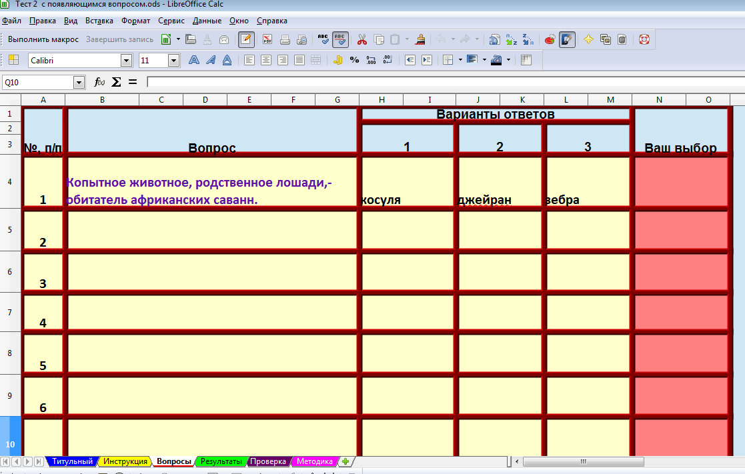Open the background color picker dropdown
Screen dimensions: 745x474
point(509,60)
